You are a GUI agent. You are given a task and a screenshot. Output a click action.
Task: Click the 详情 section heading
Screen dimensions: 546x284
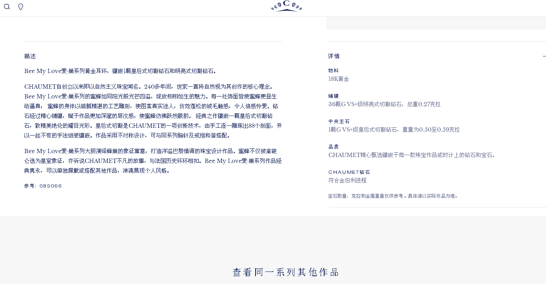[x=334, y=56]
